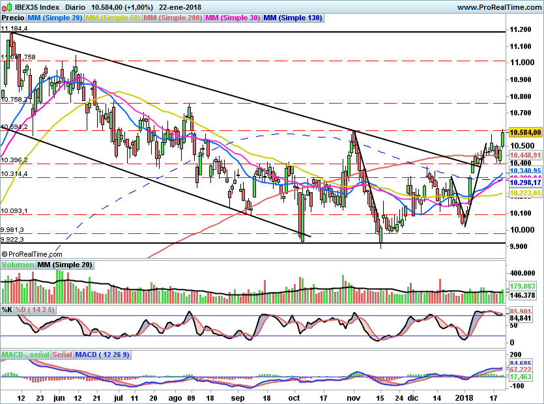Open the MACD (12 26 9) label
The width and height of the screenshot is (544, 404).
click(102, 354)
